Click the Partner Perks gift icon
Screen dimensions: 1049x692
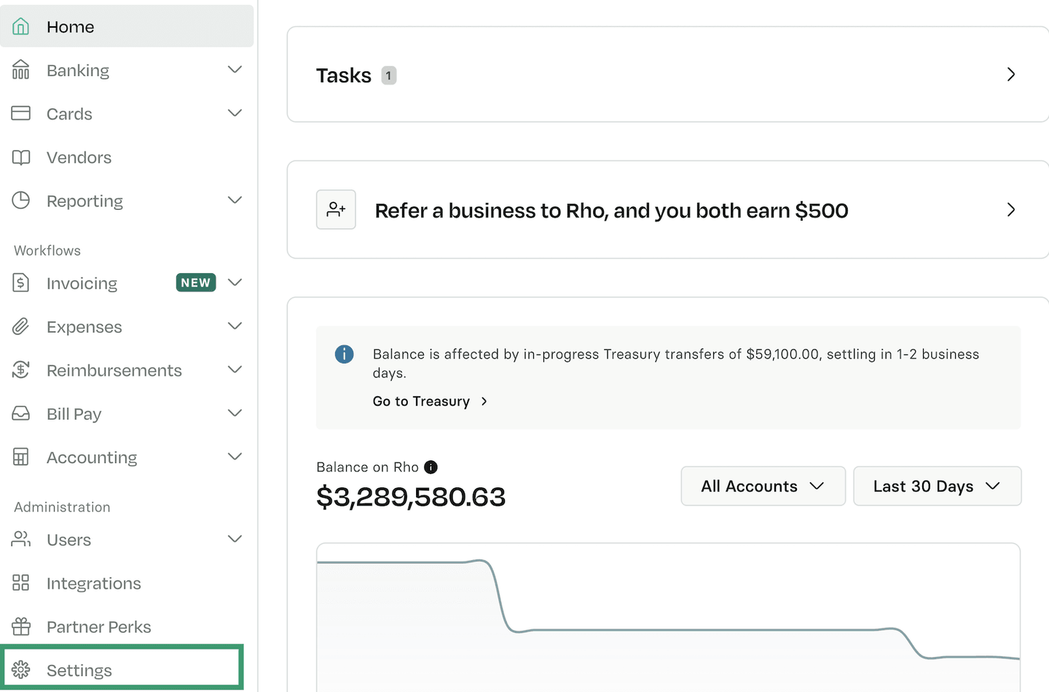[x=21, y=626]
